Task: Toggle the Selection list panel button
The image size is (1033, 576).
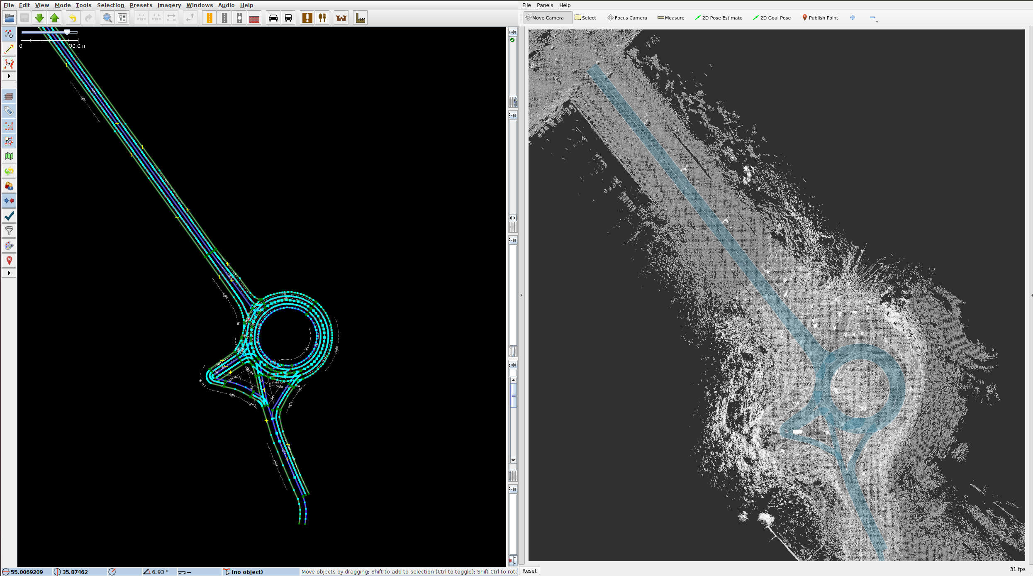Action: pyautogui.click(x=9, y=126)
